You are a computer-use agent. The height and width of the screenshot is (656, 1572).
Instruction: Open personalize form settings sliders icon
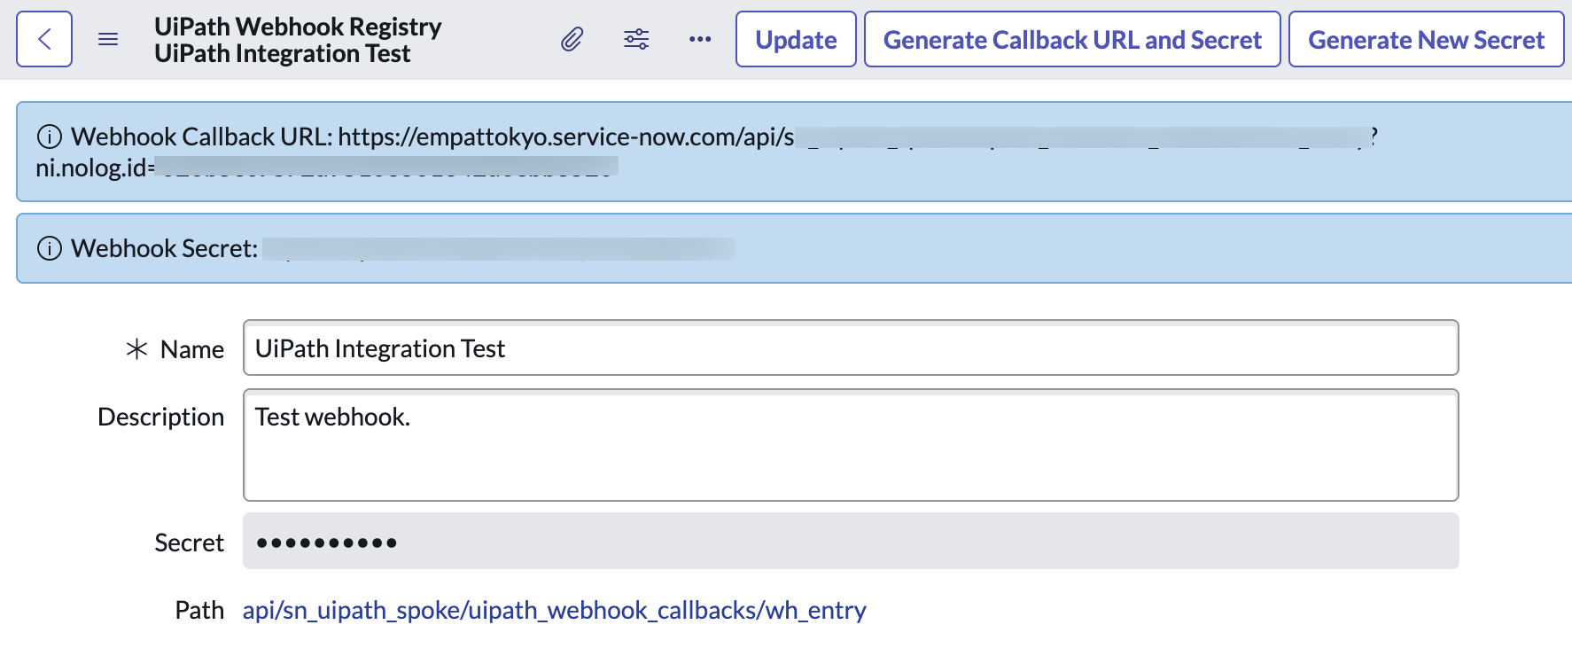coord(636,39)
